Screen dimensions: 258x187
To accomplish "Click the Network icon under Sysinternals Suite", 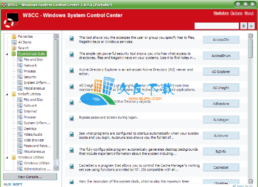I will click(x=20, y=65).
